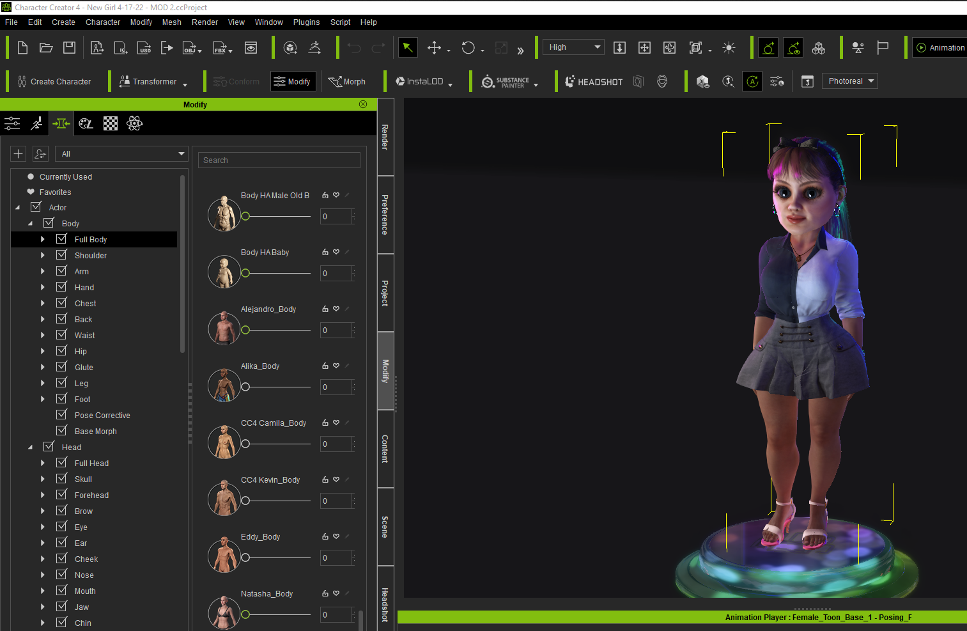This screenshot has height=631, width=967.
Task: Open the All filter dropdown
Action: click(x=121, y=154)
